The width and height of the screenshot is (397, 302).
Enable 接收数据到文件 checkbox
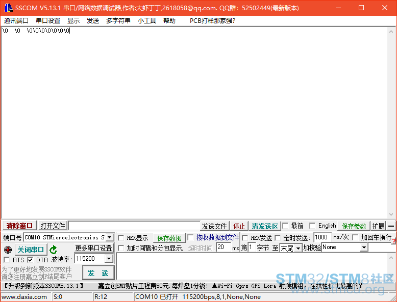pos(190,237)
